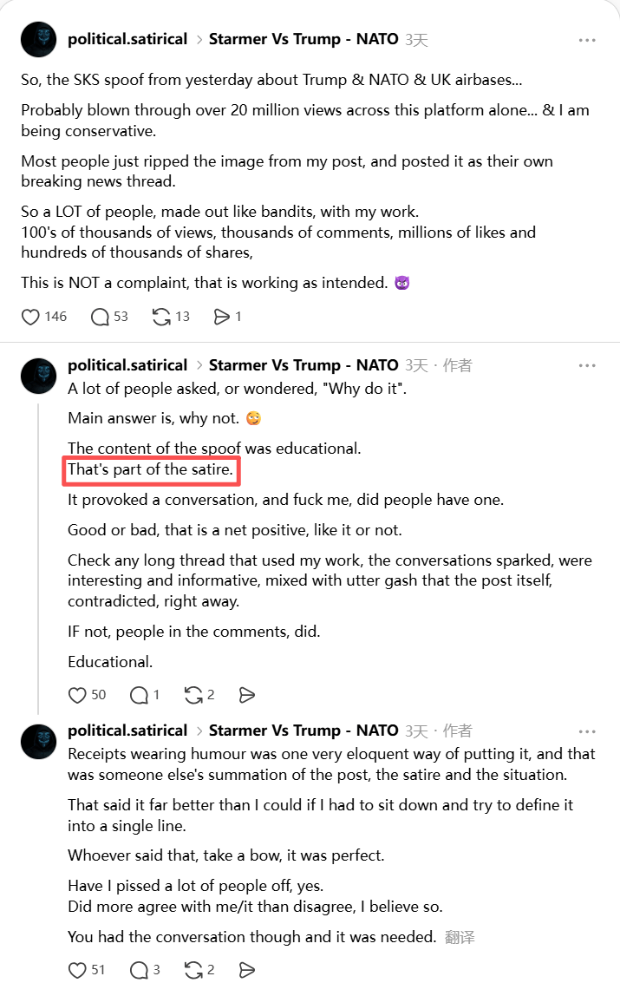Click the 翻译 translate link
The height and width of the screenshot is (996, 620).
(460, 937)
